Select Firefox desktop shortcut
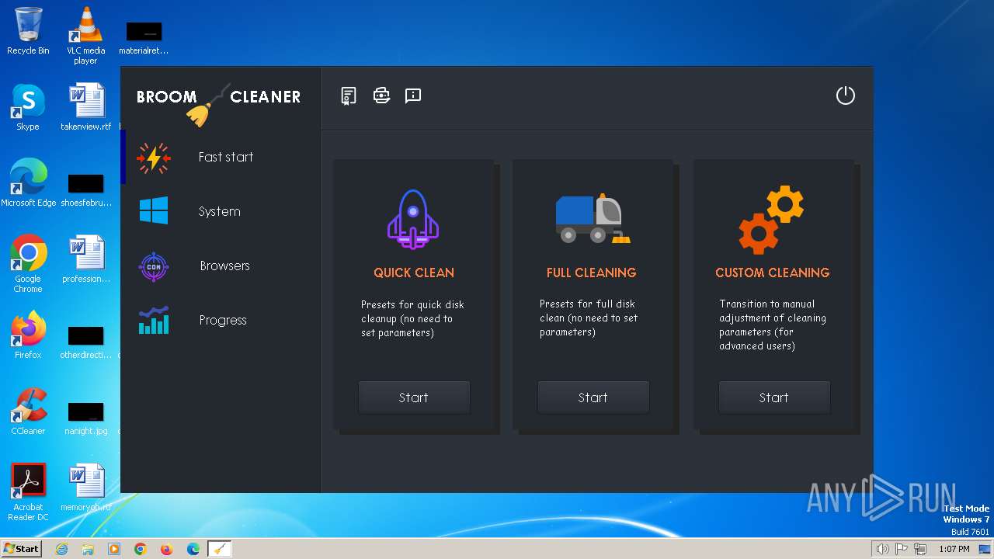 28,335
